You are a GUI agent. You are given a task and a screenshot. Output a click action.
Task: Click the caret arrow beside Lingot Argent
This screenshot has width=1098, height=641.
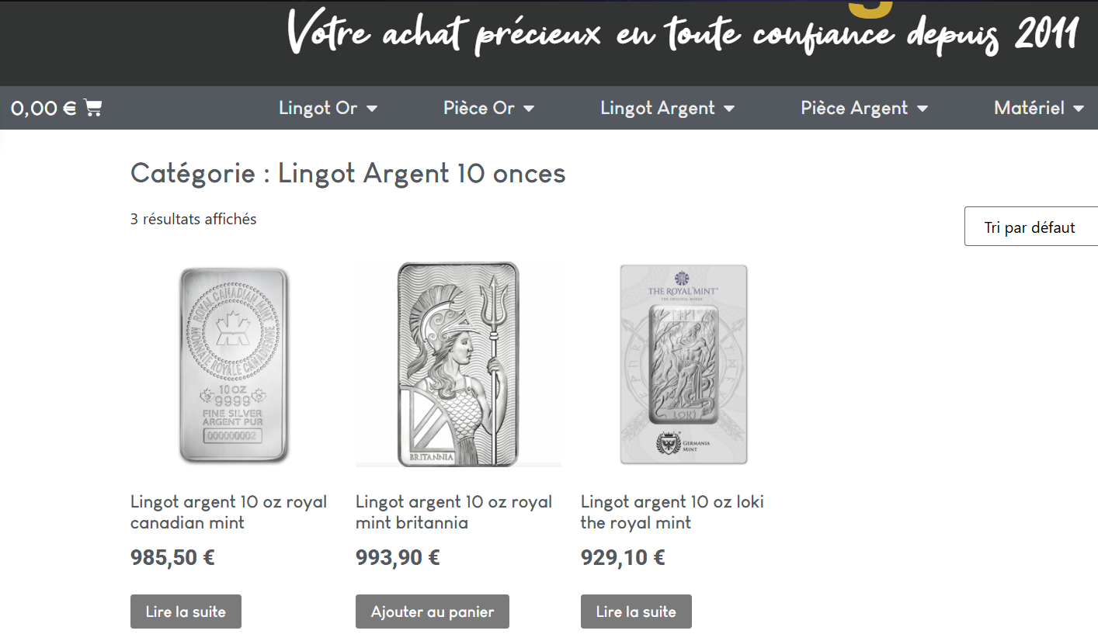729,109
